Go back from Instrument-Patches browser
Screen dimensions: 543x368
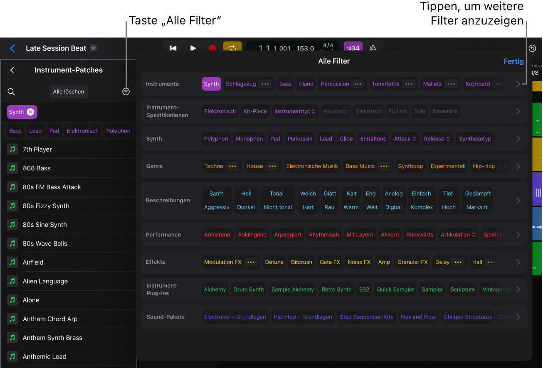pos(12,70)
